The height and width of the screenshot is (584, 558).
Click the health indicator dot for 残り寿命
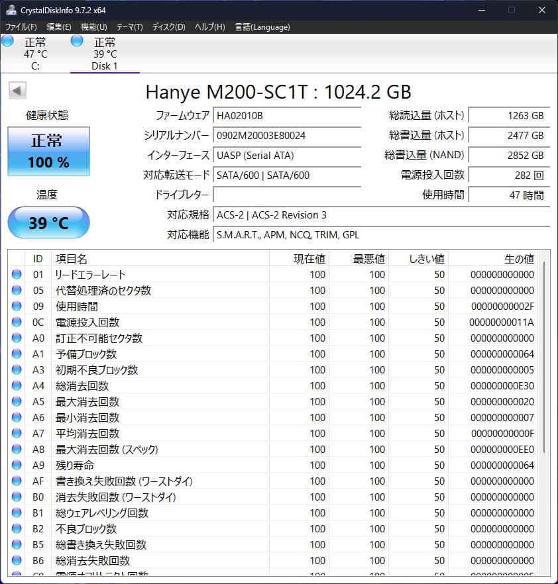pyautogui.click(x=16, y=465)
